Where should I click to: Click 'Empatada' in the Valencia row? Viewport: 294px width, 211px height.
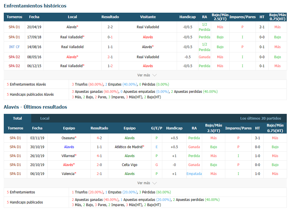(194, 174)
